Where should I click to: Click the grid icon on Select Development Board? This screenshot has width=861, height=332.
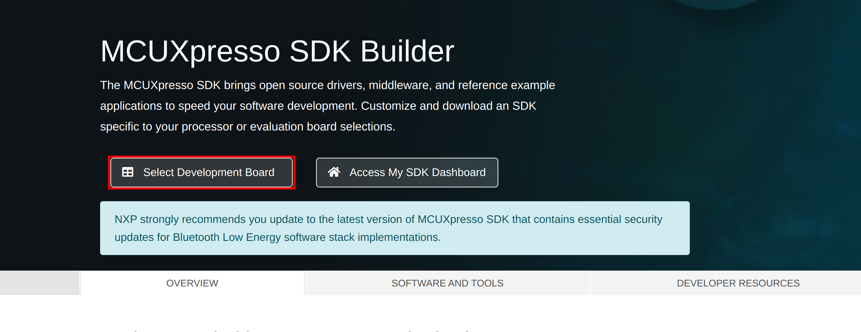(128, 172)
